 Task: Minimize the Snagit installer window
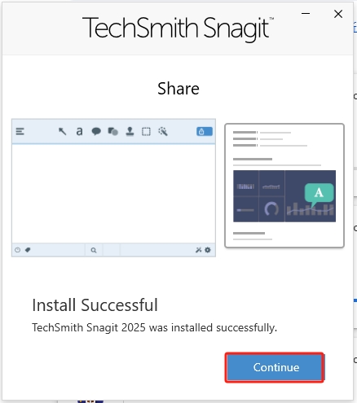[x=306, y=13]
